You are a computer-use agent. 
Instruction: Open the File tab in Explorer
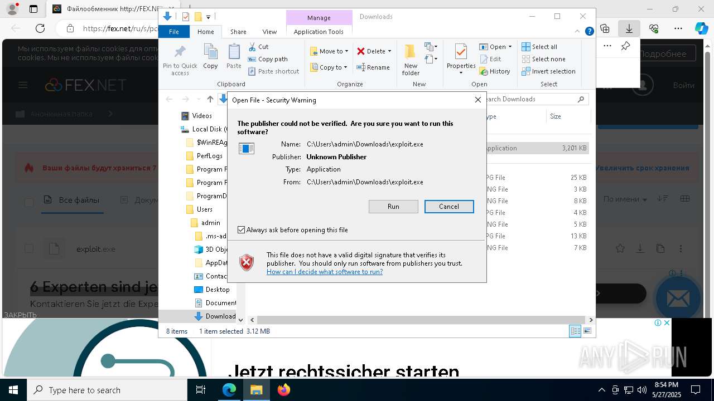(x=174, y=32)
